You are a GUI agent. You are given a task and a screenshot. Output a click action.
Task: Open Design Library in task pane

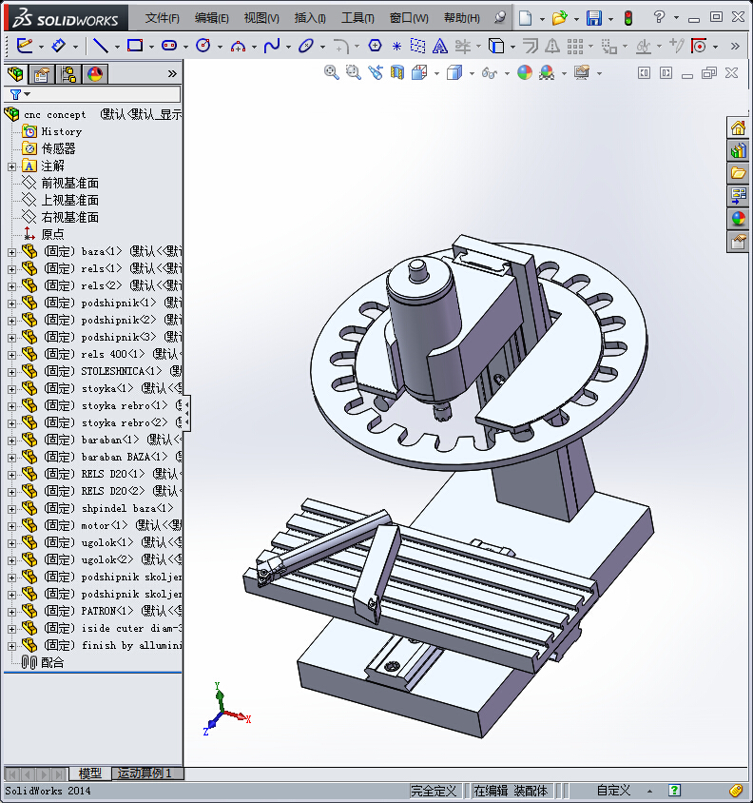[738, 150]
